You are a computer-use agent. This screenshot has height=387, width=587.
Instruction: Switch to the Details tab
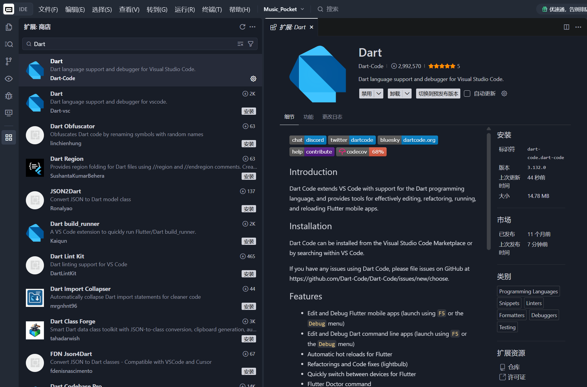(289, 117)
